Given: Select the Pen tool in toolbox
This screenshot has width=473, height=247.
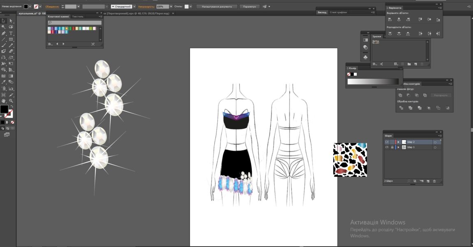Looking at the screenshot, I should point(4,33).
